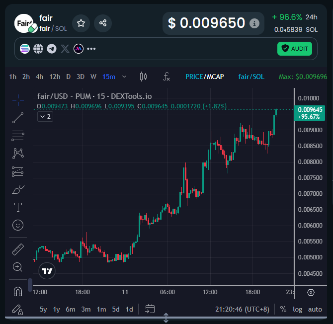Viewport: 333px width, 324px height.
Task: Toggle to MCAP view
Action: click(215, 77)
